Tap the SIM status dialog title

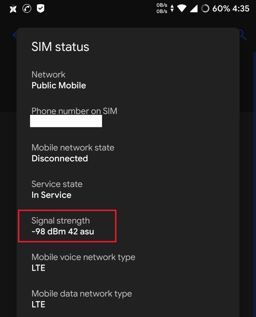pos(60,47)
